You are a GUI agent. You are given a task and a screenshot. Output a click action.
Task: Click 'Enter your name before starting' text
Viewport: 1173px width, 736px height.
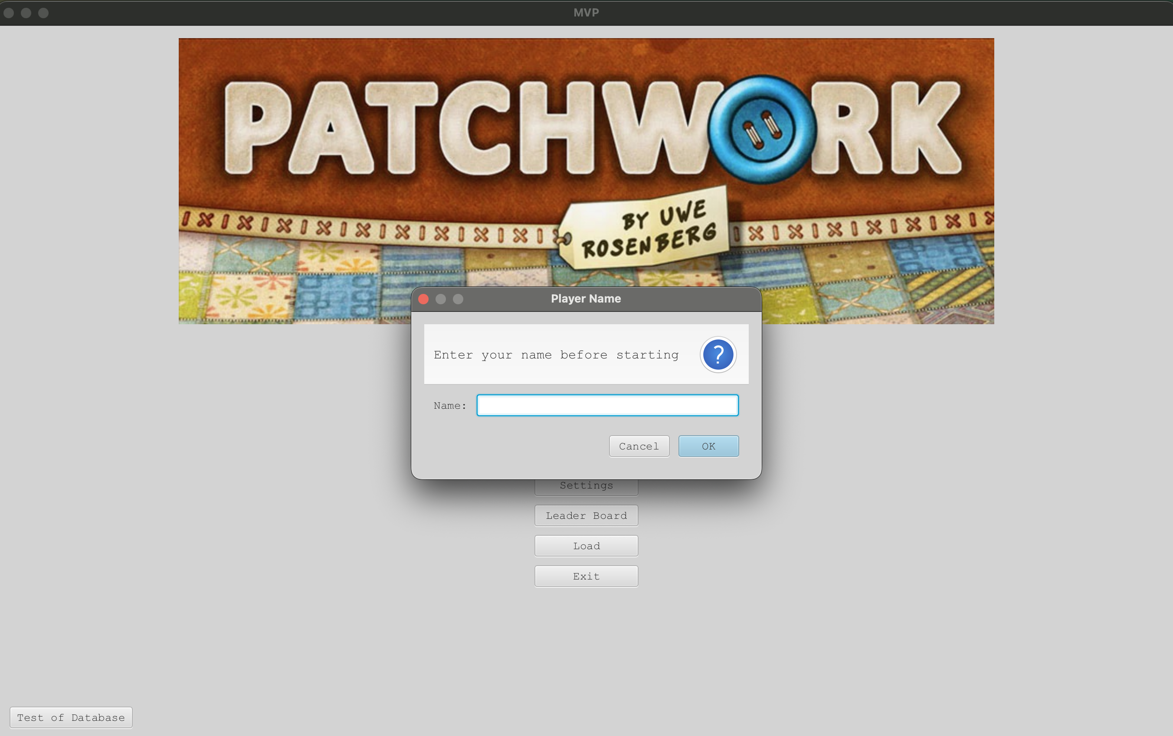(556, 355)
